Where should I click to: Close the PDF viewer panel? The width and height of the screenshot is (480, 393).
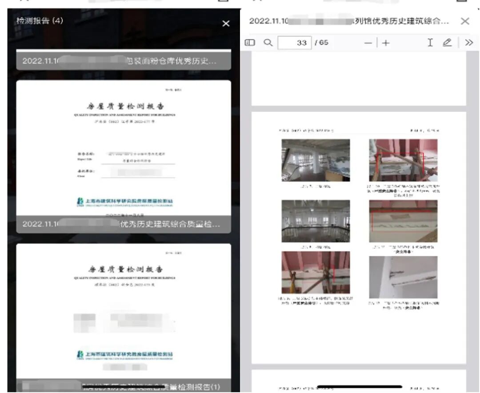pyautogui.click(x=465, y=21)
